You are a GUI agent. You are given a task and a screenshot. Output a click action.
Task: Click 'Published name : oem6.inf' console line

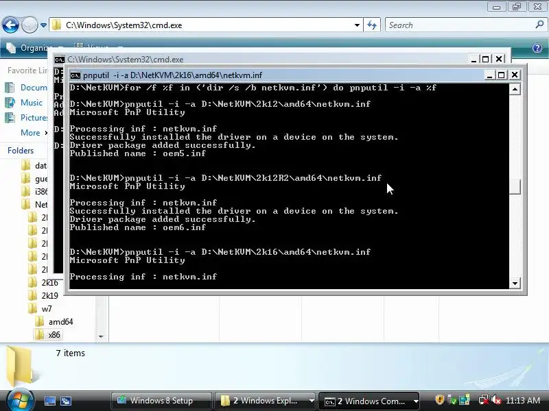(x=138, y=227)
